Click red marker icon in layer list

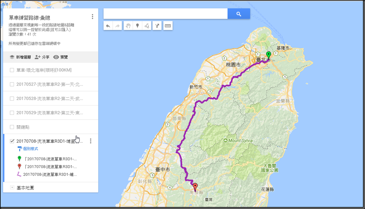(19, 167)
